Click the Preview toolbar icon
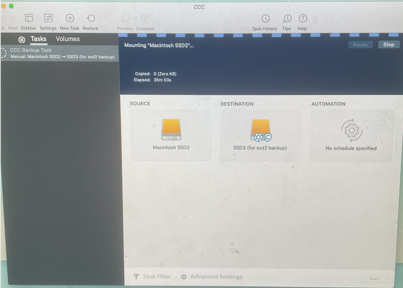Image resolution: width=403 pixels, height=288 pixels. (125, 18)
